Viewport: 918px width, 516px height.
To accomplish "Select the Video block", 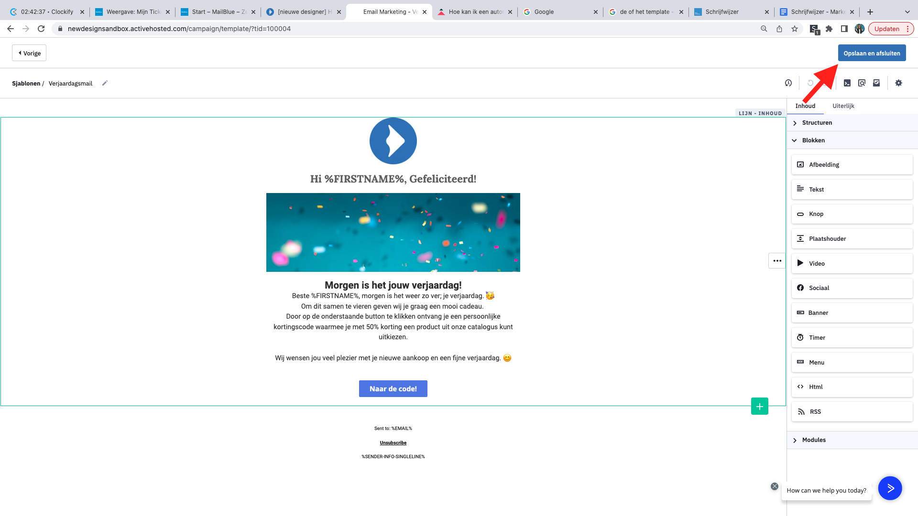I will [x=852, y=264].
